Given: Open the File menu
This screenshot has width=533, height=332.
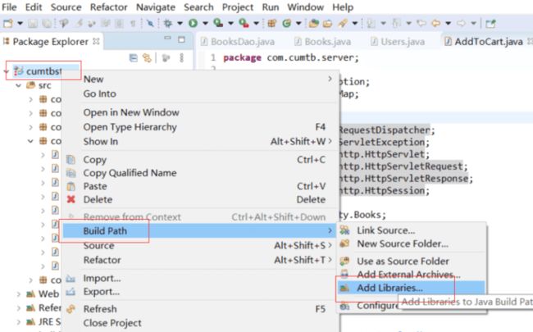Looking at the screenshot, I should tap(9, 7).
